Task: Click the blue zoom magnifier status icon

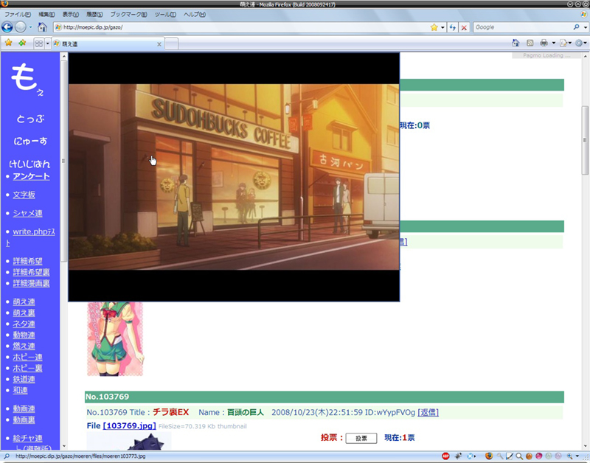Action: (x=569, y=456)
